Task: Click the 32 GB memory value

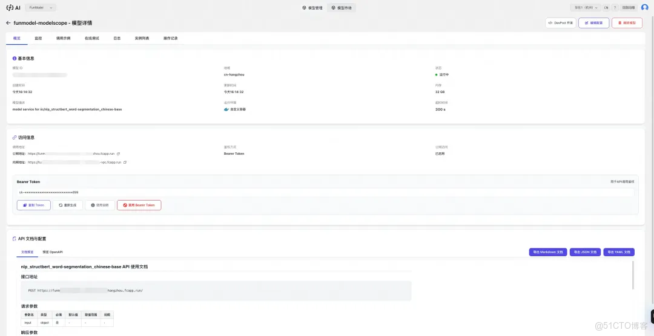Action: tap(440, 92)
